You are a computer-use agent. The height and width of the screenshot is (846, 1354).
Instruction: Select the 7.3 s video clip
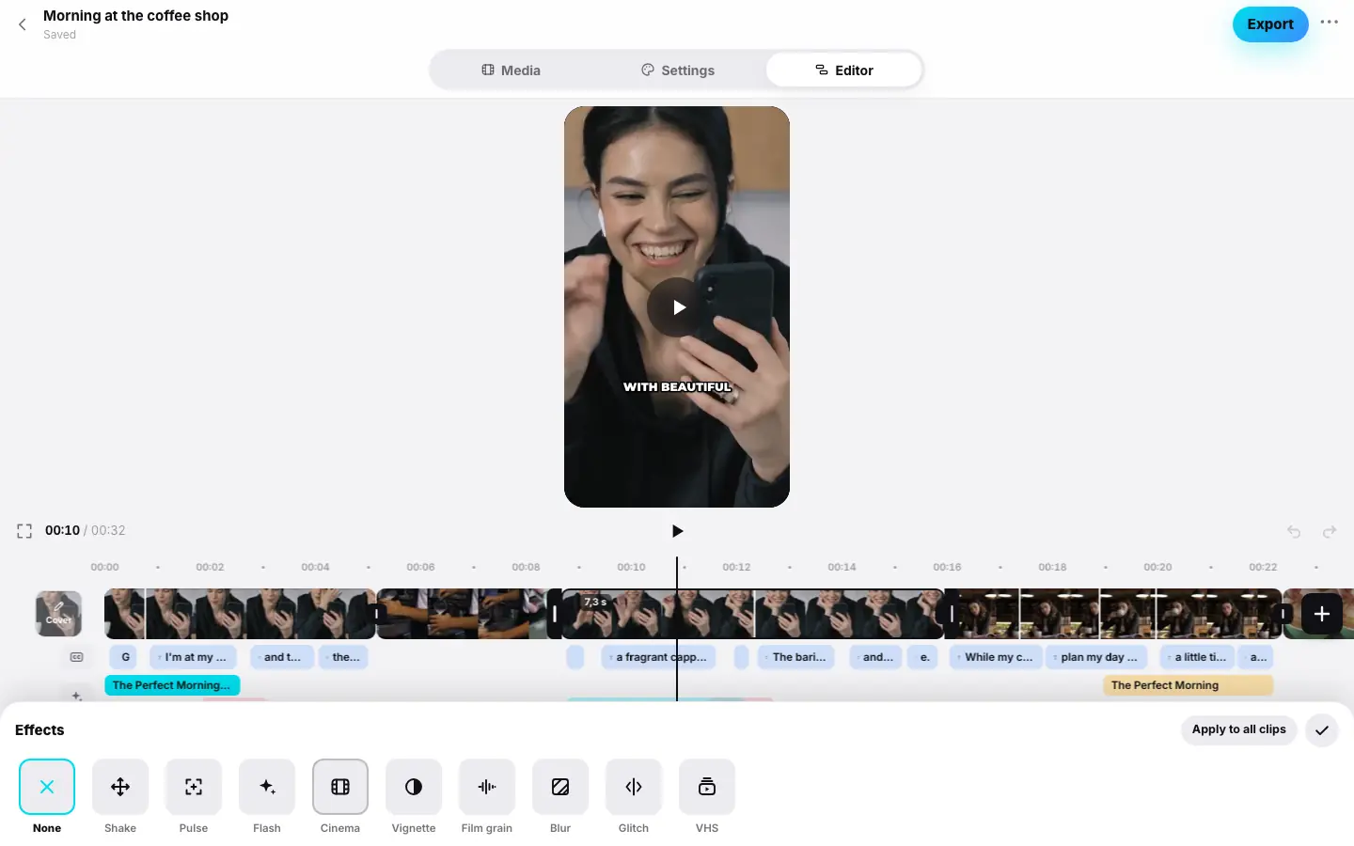(x=752, y=614)
